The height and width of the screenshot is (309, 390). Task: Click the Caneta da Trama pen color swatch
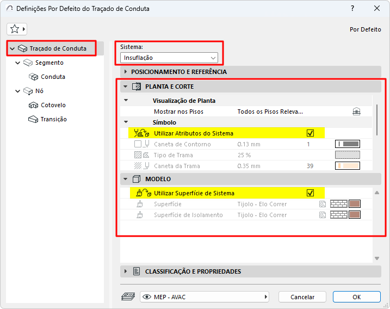click(348, 166)
